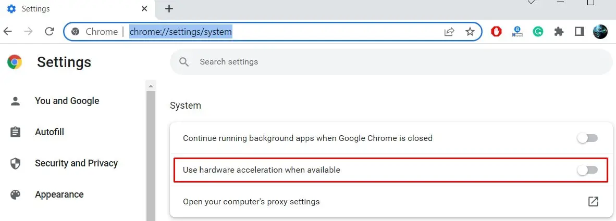The height and width of the screenshot is (221, 616).
Task: Reload the page with refresh icon
Action: (50, 32)
